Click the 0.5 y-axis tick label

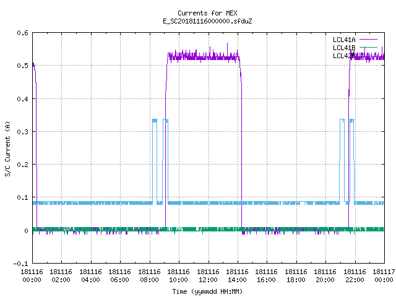pos(22,66)
